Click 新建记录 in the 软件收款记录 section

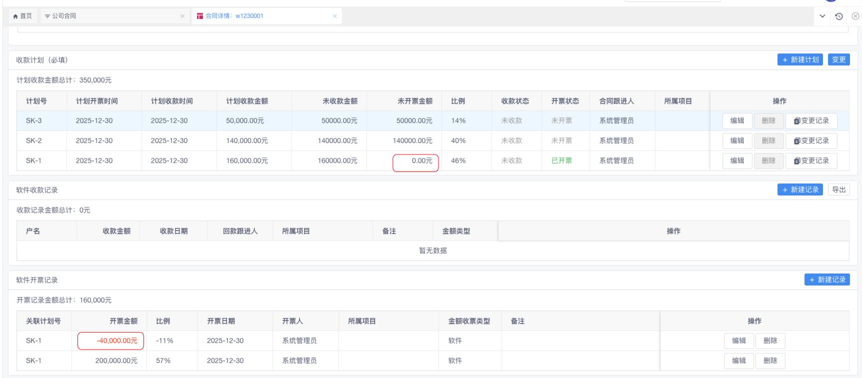click(x=800, y=189)
